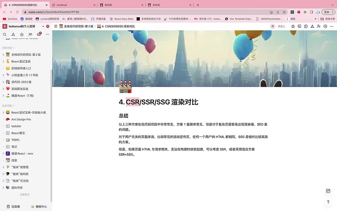Close the CSR/SSR/SSG browser tab
The image size is (337, 211).
(x=47, y=5)
